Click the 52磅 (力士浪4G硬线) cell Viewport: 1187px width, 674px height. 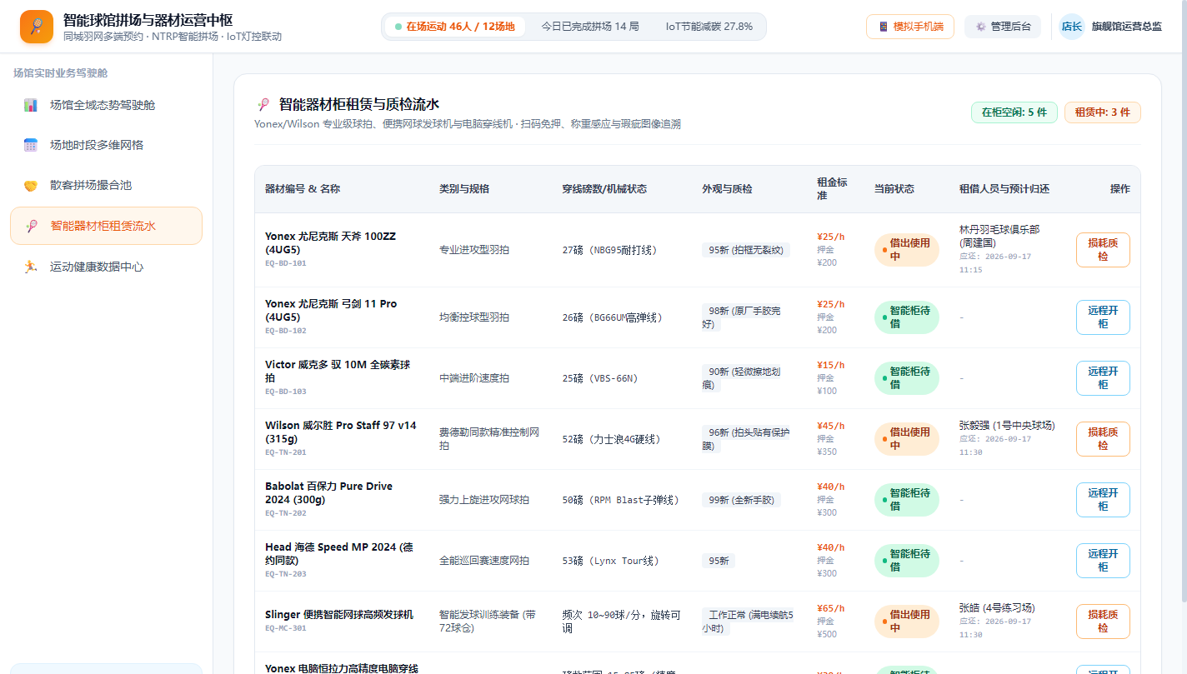(x=612, y=439)
